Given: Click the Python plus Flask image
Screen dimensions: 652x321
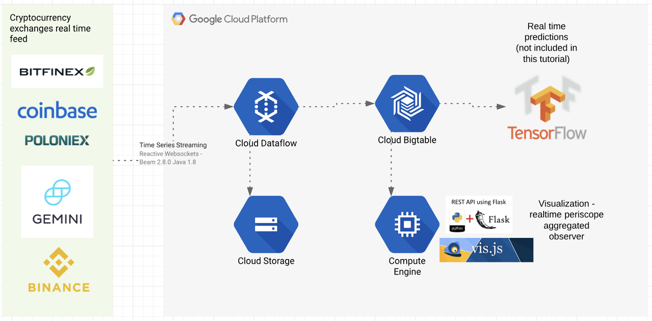Looking at the screenshot, I should pos(479,220).
